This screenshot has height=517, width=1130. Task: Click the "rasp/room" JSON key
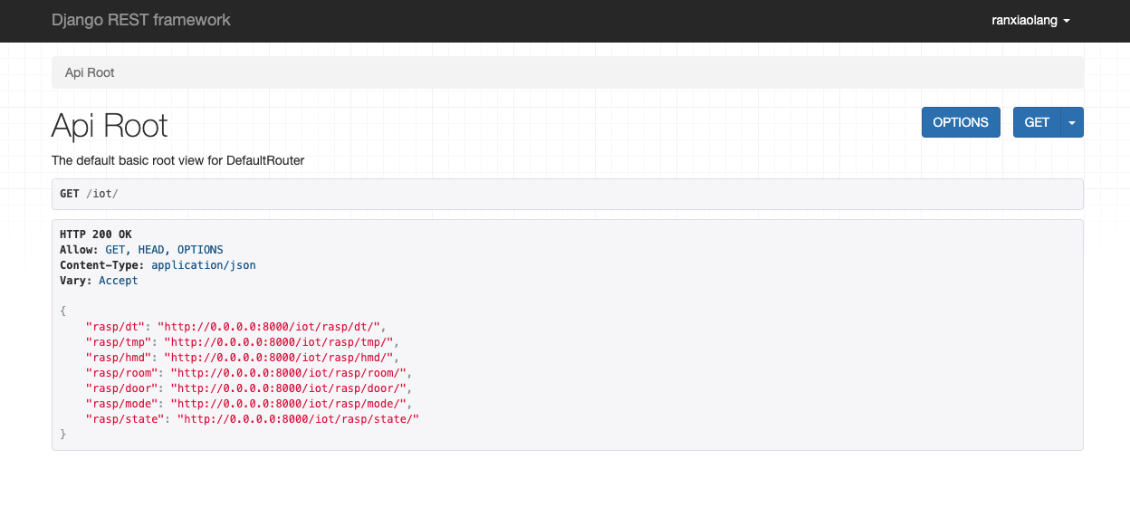coord(121,372)
